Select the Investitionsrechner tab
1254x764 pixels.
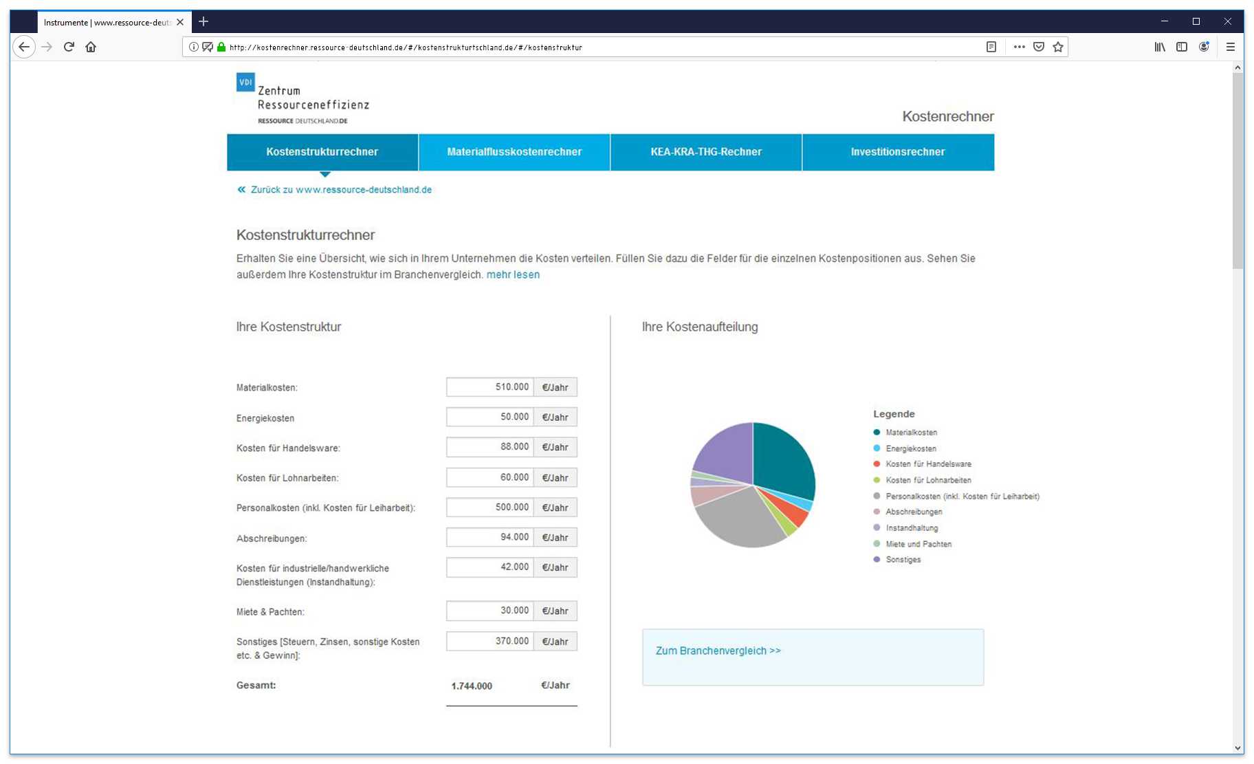pos(898,152)
